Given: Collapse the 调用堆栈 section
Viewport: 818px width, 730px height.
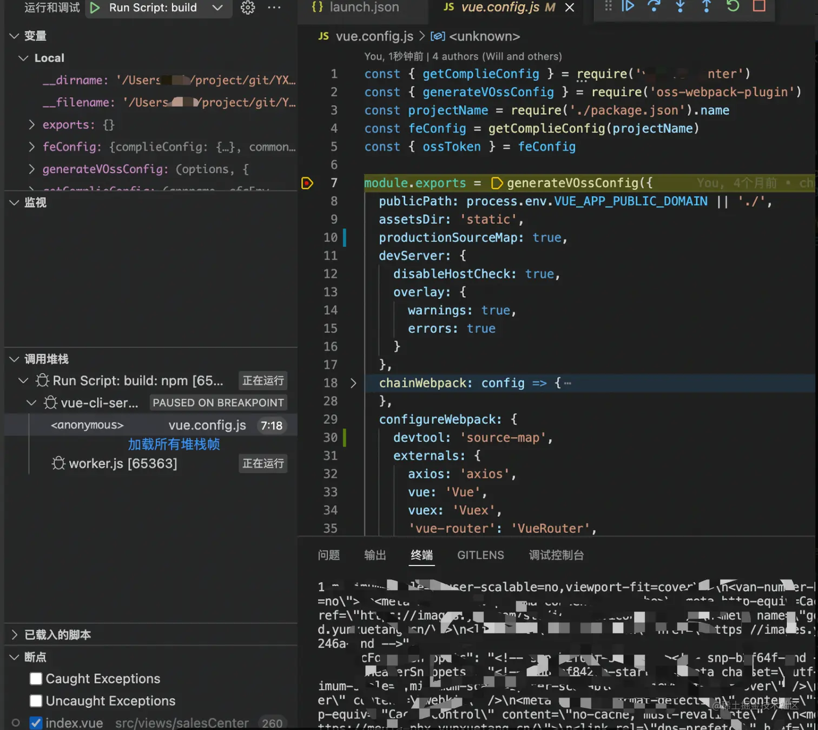Looking at the screenshot, I should [15, 359].
